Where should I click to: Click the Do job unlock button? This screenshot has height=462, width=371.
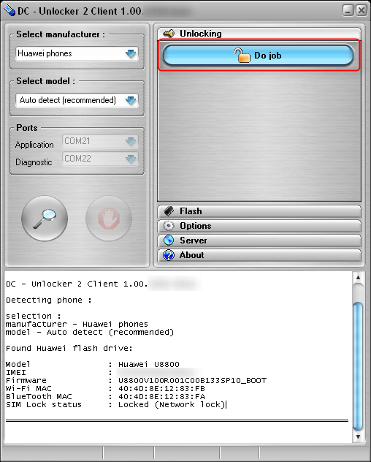pos(259,55)
